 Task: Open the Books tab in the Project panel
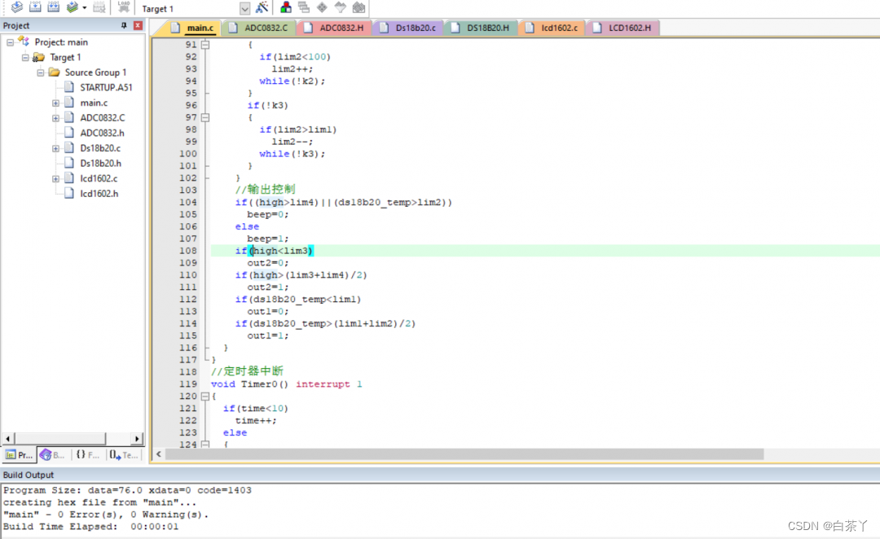click(x=53, y=455)
